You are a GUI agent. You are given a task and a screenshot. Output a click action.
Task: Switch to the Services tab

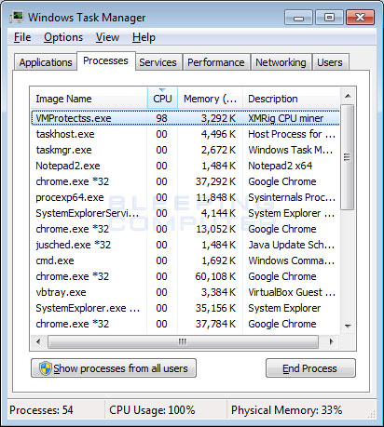158,62
